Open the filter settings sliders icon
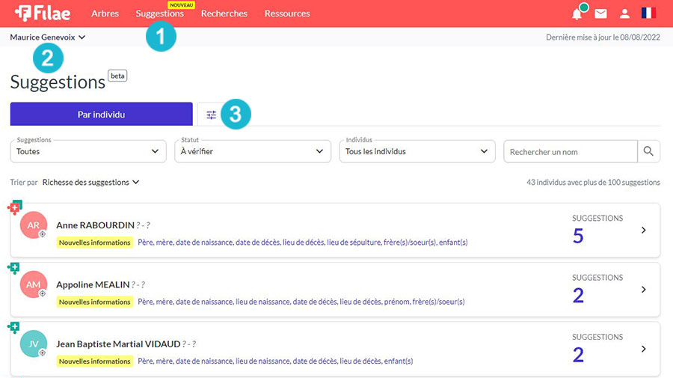673x378 pixels. coord(211,115)
